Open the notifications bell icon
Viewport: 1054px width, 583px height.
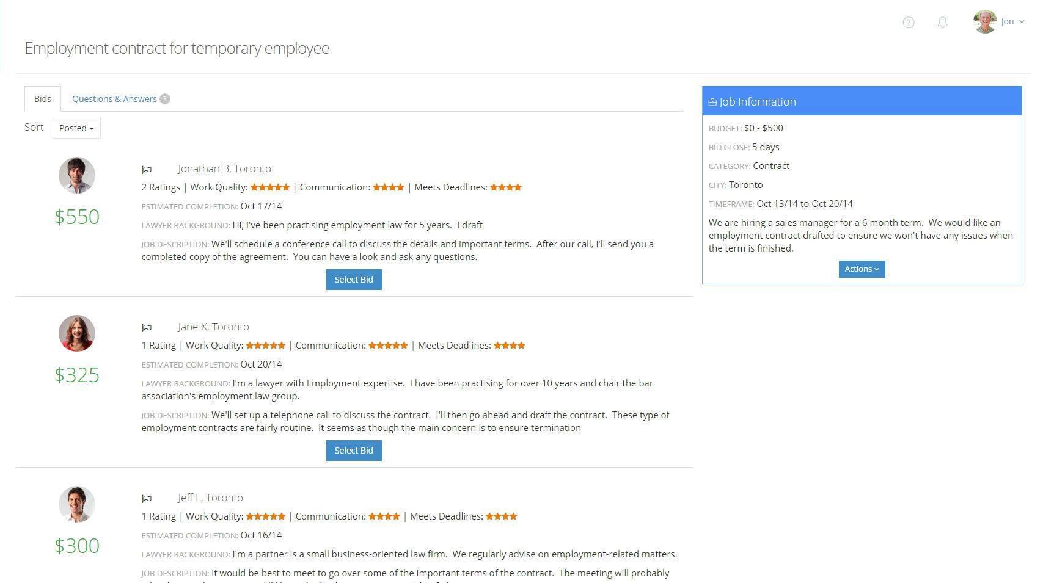point(943,23)
